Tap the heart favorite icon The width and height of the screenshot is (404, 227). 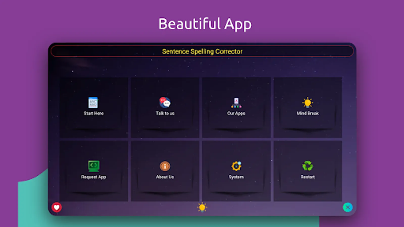[x=57, y=207]
